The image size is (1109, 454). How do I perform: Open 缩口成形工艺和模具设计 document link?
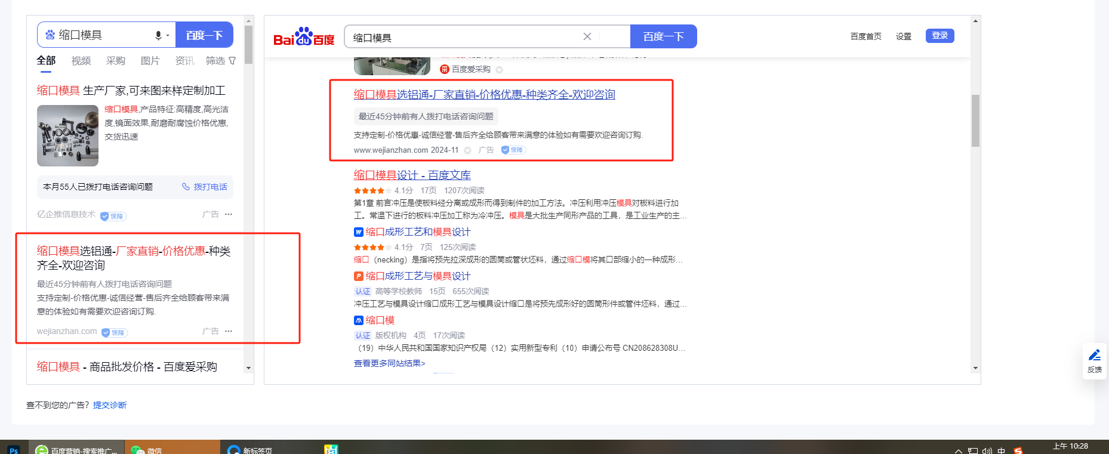click(418, 232)
